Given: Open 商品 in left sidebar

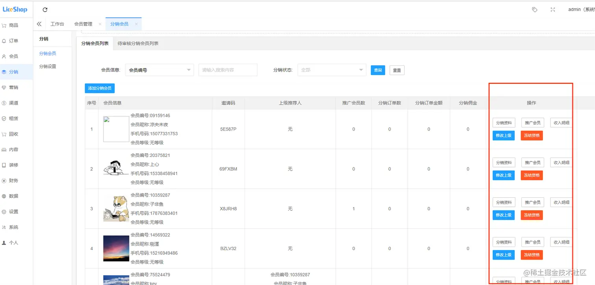Looking at the screenshot, I should pyautogui.click(x=13, y=25).
